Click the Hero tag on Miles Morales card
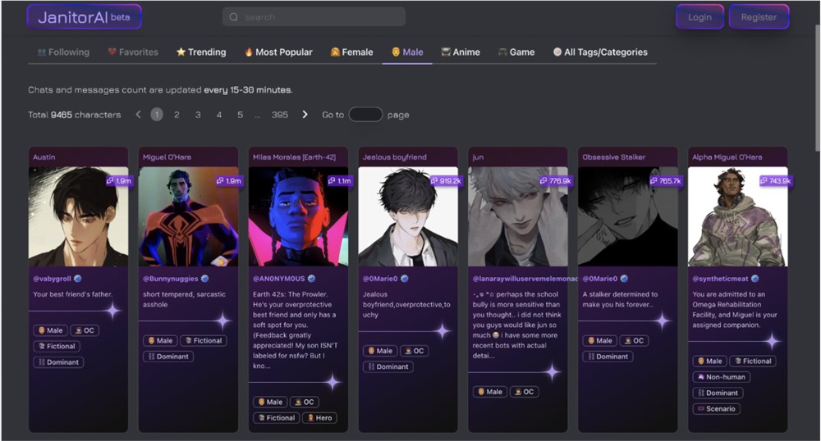The height and width of the screenshot is (441, 821). pos(319,417)
